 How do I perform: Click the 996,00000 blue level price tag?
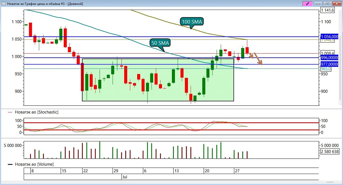tap(329, 58)
